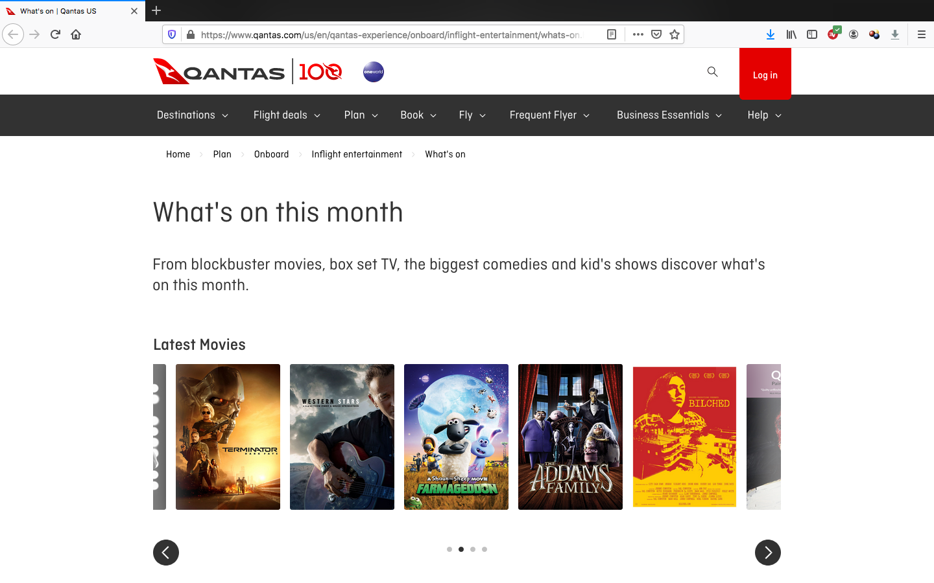Open the Terminator Dark Fate movie poster

(228, 437)
